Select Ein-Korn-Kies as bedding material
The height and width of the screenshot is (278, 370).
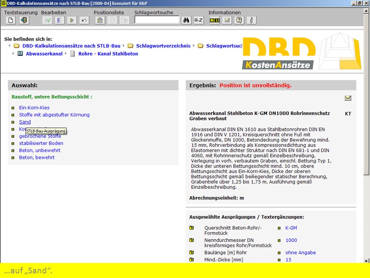click(x=34, y=108)
